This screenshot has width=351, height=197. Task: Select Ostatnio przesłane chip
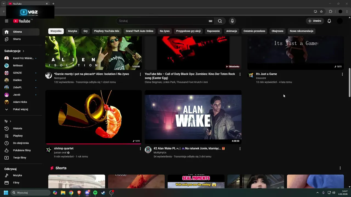[254, 31]
